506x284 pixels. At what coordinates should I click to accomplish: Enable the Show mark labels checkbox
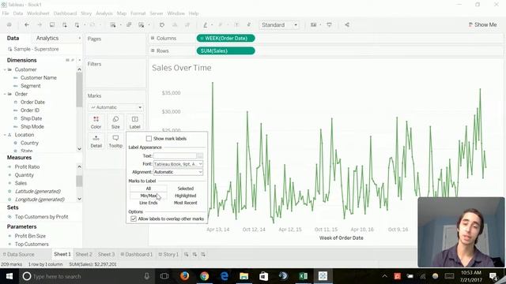point(149,139)
